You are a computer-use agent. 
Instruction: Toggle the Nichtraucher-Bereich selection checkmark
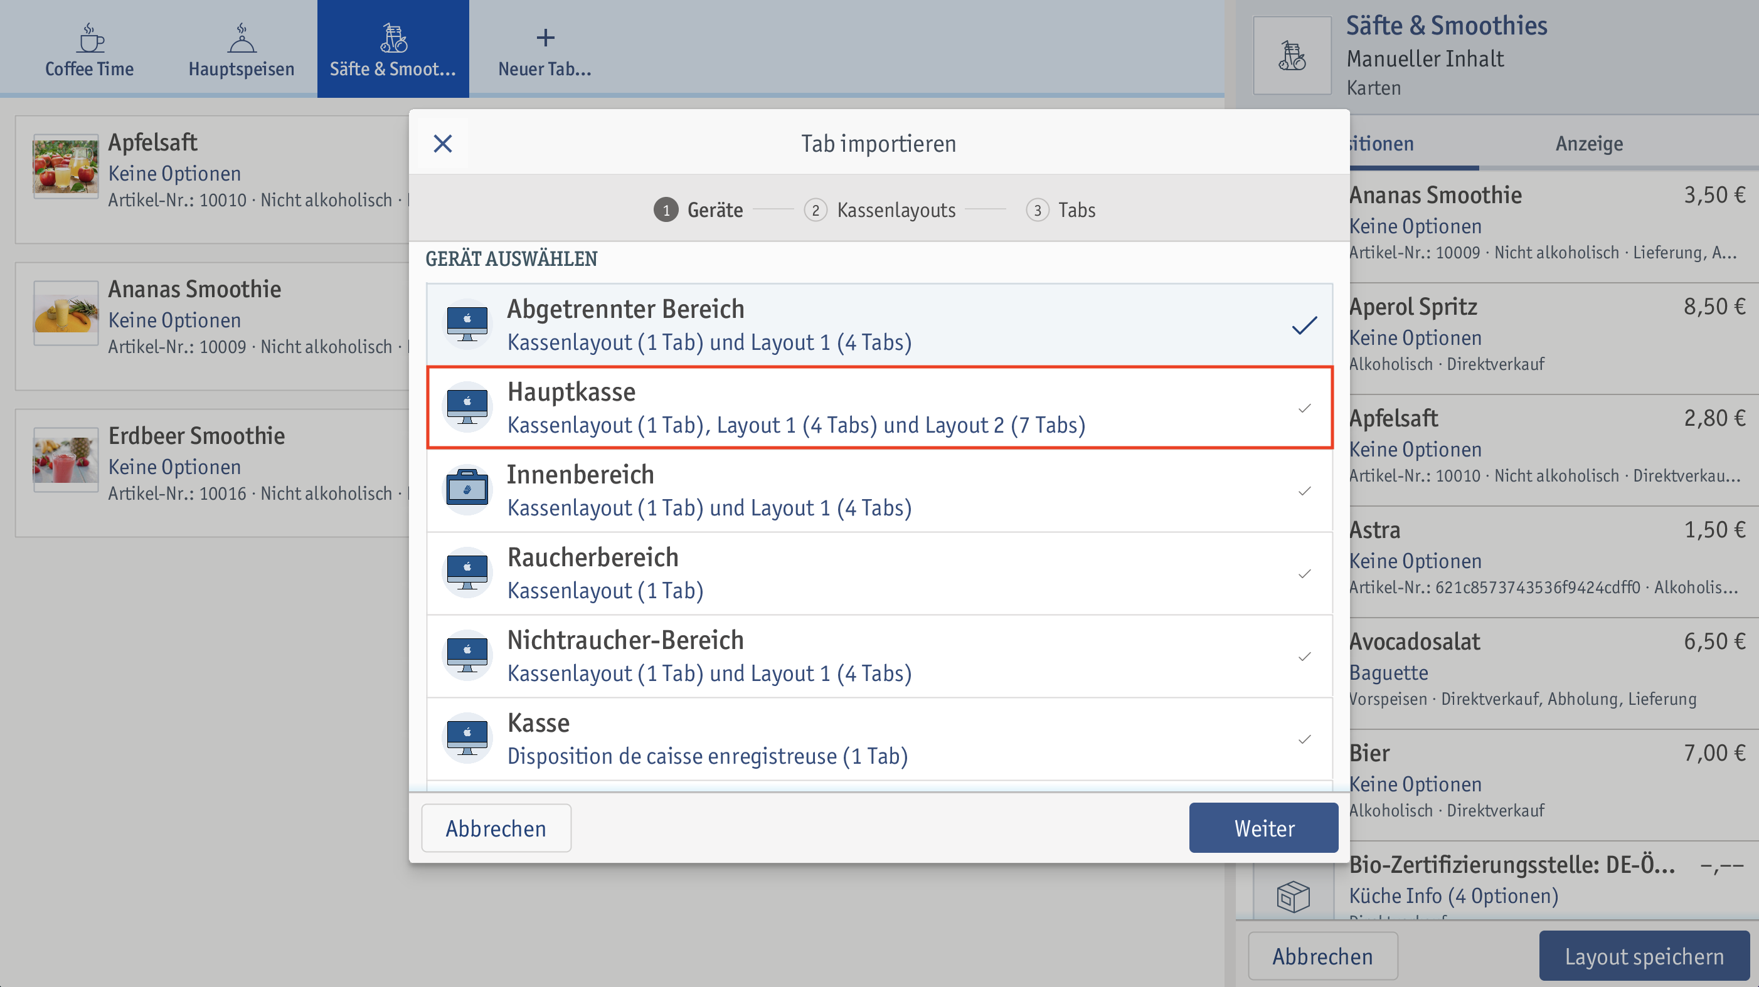point(1304,656)
